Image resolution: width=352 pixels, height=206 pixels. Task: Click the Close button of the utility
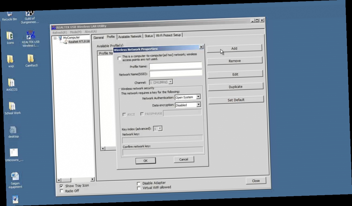(x=256, y=181)
